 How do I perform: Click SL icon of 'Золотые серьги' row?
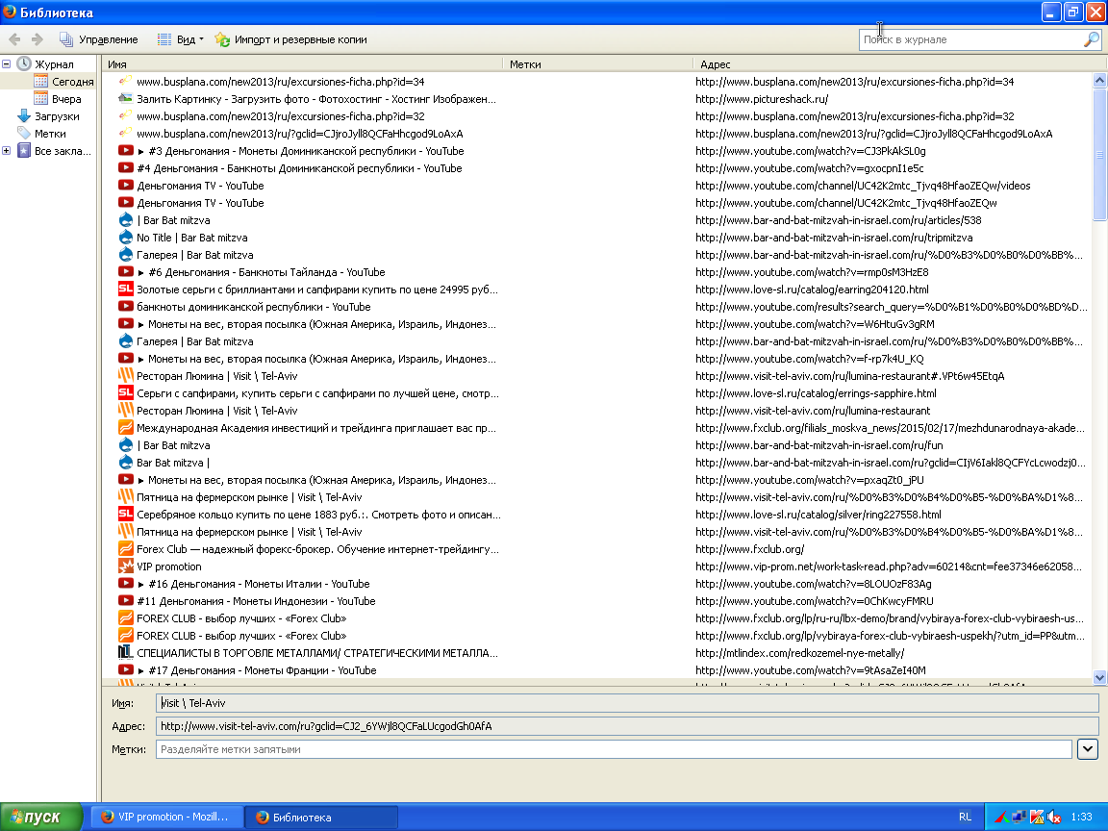(126, 289)
